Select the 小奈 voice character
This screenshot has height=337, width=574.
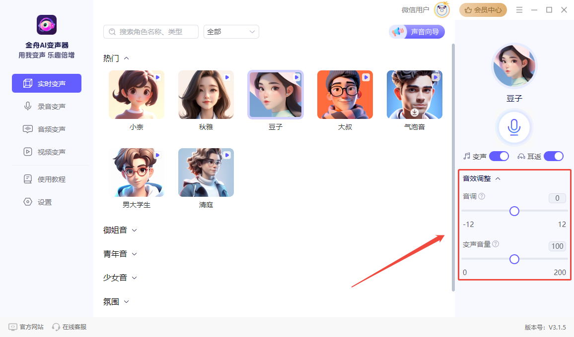point(136,95)
